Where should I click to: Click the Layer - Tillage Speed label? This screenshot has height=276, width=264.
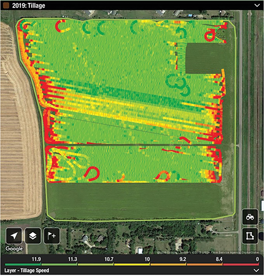pyautogui.click(x=26, y=271)
